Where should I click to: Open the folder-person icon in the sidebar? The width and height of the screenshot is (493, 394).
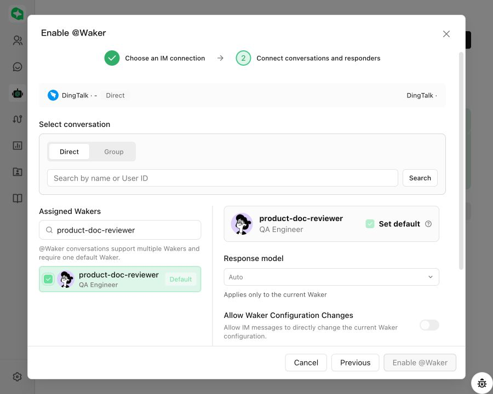[18, 172]
